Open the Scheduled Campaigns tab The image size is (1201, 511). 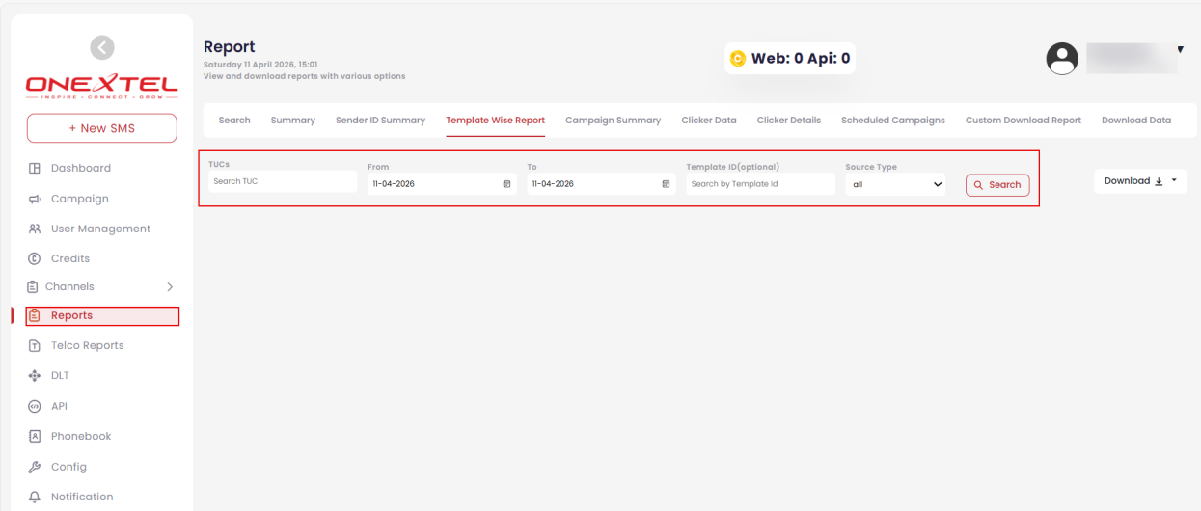893,121
